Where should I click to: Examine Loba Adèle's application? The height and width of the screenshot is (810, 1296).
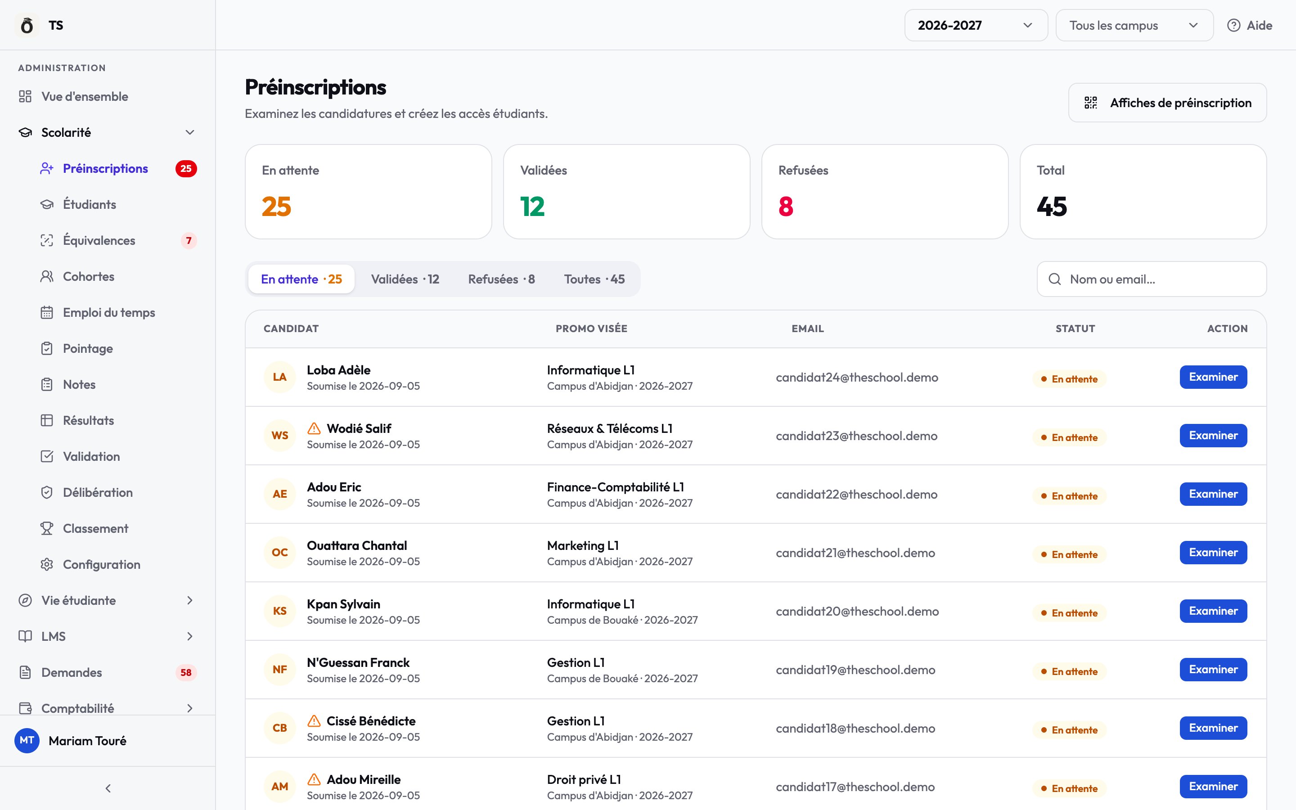click(1213, 377)
